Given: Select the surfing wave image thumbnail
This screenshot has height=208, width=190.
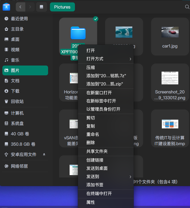Looking at the screenshot, I should (x=124, y=32).
